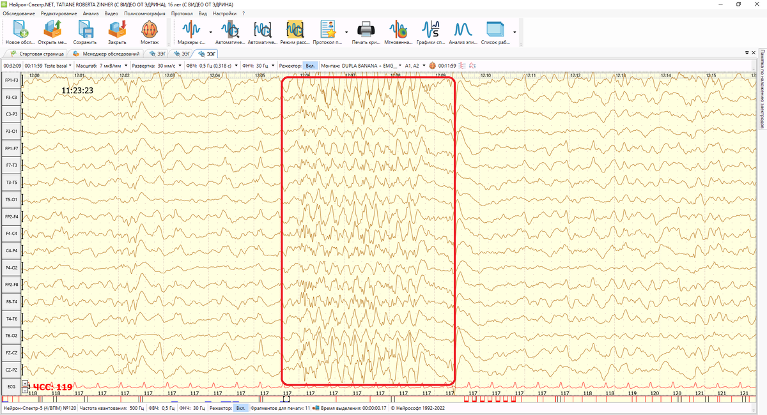Start automatic search with magnifier waveform icon
767x415 pixels.
tap(230, 32)
